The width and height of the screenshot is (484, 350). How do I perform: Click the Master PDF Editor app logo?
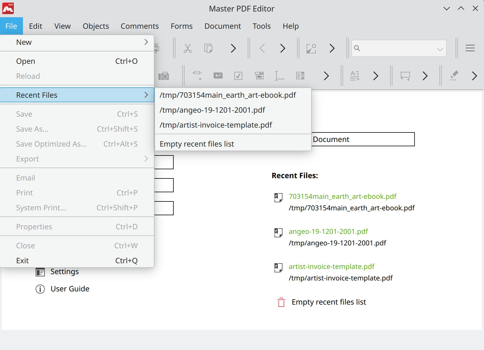tap(8, 9)
